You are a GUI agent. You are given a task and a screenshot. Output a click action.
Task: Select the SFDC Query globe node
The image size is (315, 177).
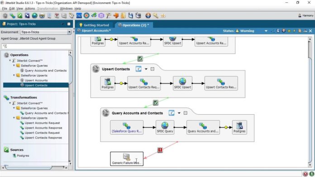[x=165, y=127]
